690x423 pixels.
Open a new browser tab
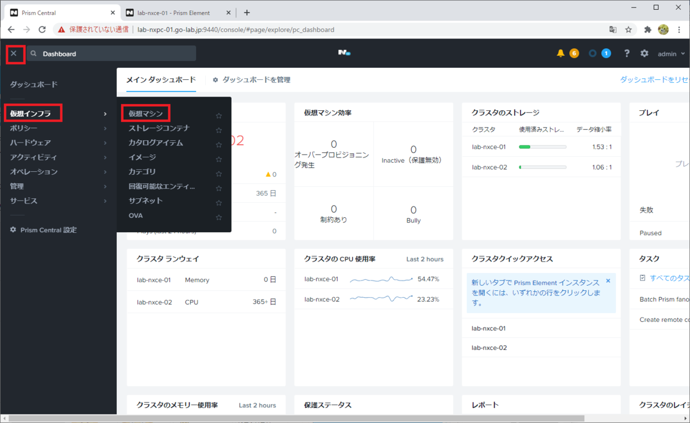(x=247, y=13)
